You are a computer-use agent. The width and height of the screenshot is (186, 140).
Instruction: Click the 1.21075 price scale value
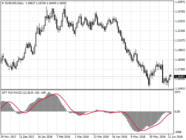tap(180, 41)
